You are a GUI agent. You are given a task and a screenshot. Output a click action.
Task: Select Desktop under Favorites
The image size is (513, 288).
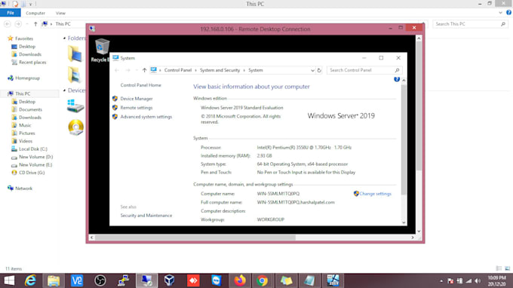point(23,47)
